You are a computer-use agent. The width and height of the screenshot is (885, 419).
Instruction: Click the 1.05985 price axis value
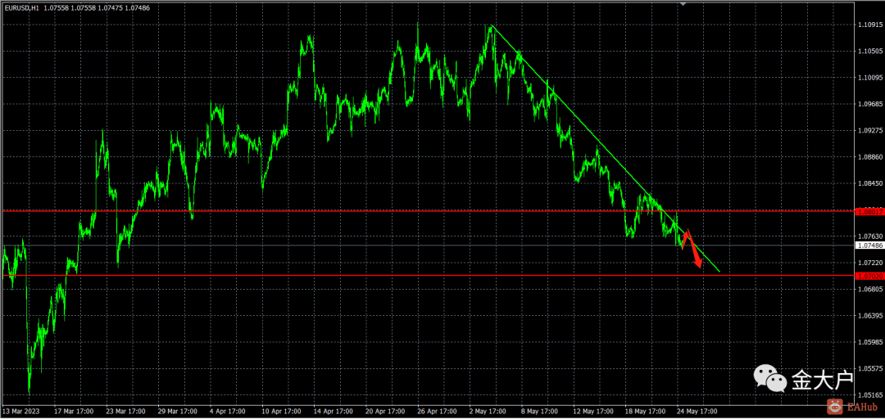869,342
